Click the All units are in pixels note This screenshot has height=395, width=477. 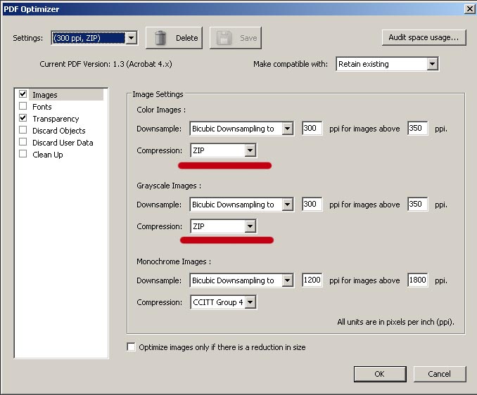click(x=395, y=322)
